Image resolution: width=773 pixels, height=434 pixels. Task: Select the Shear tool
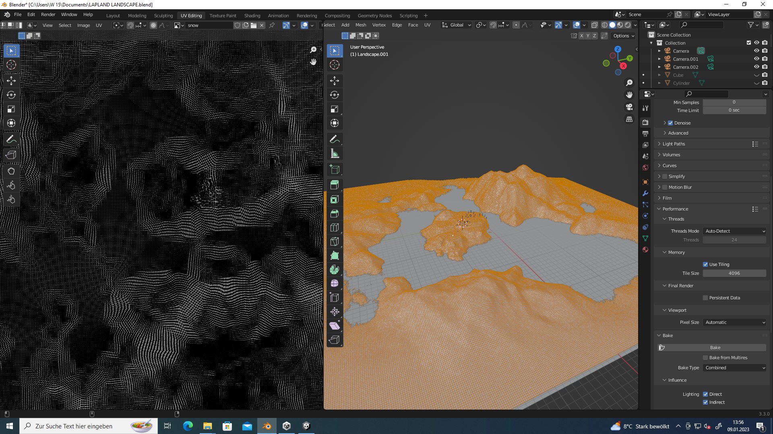335,325
